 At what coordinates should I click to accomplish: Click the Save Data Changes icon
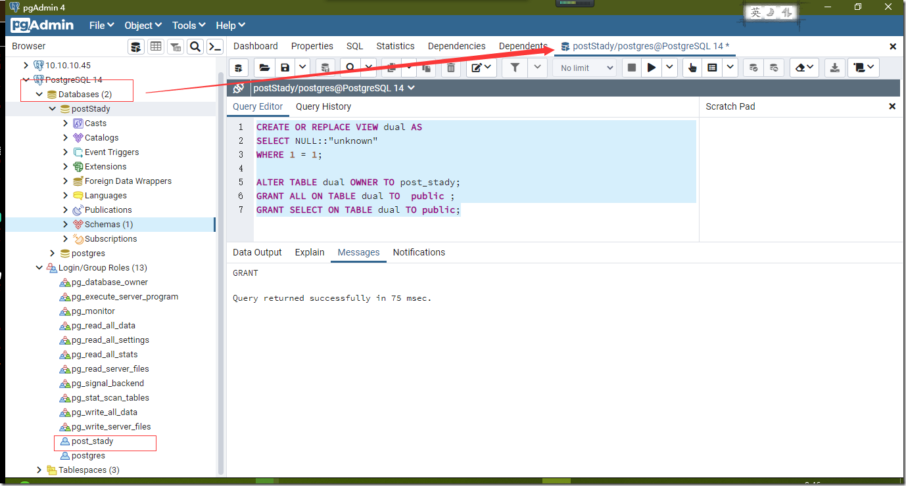point(325,68)
